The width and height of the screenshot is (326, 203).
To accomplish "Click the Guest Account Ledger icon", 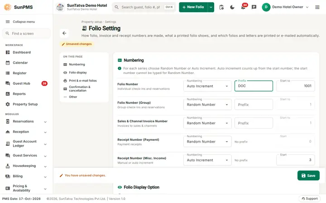I will (x=8, y=143).
